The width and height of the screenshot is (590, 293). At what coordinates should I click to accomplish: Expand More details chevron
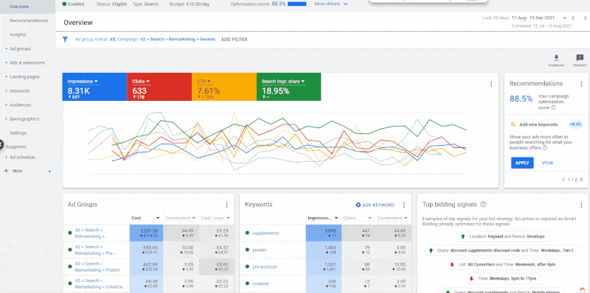[x=345, y=4]
